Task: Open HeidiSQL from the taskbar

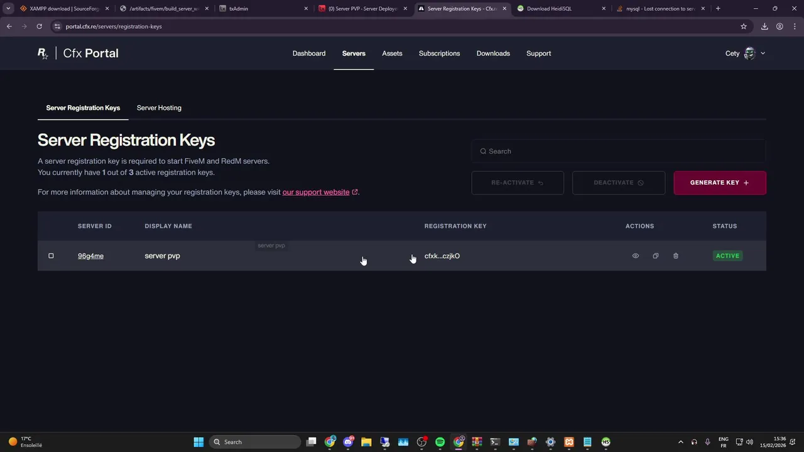Action: pyautogui.click(x=606, y=442)
